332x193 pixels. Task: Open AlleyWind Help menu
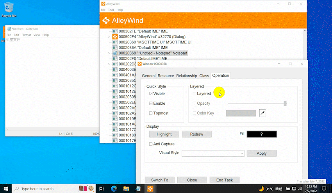(x=120, y=10)
